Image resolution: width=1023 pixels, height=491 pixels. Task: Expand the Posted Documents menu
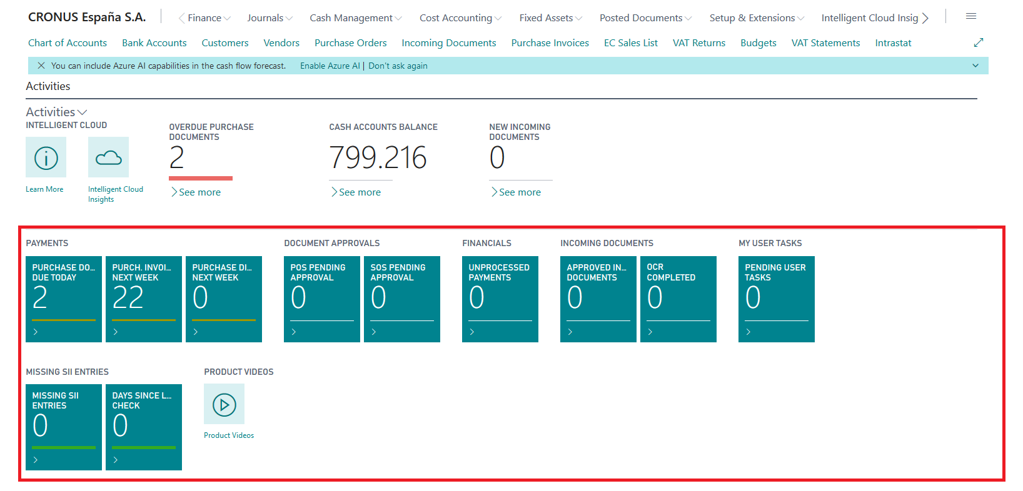645,18
